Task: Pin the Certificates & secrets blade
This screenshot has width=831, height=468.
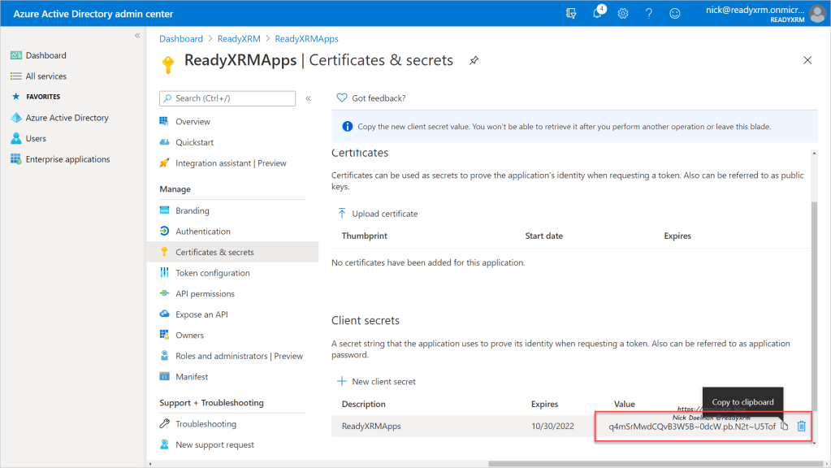Action: click(474, 61)
